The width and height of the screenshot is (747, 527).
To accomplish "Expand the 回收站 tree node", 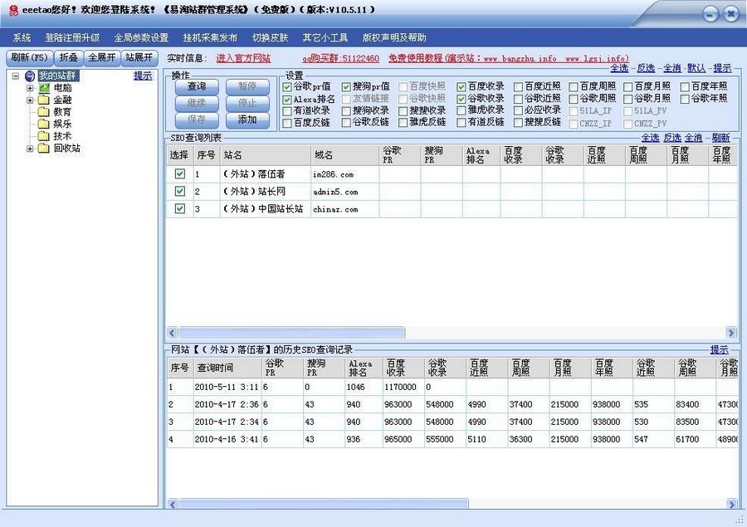I will [30, 149].
